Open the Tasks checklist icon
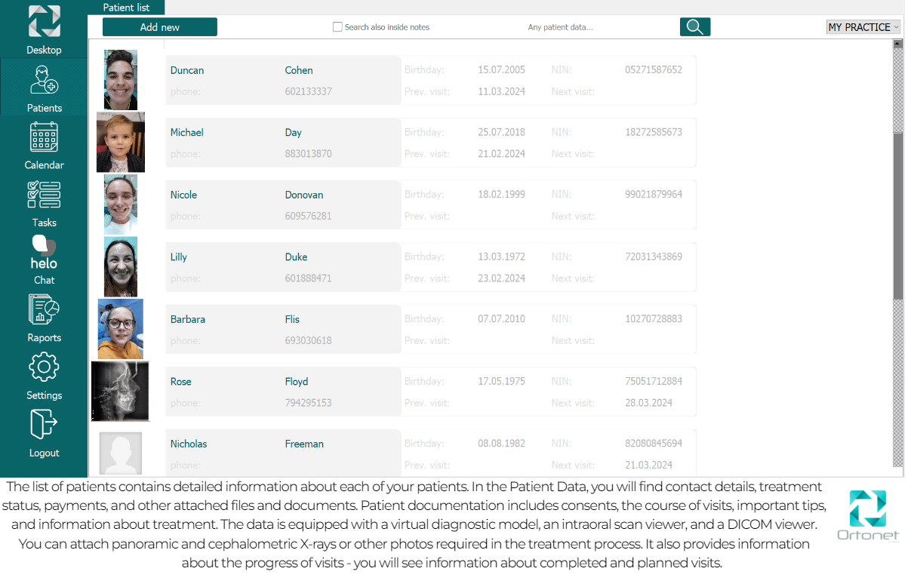 click(x=44, y=195)
